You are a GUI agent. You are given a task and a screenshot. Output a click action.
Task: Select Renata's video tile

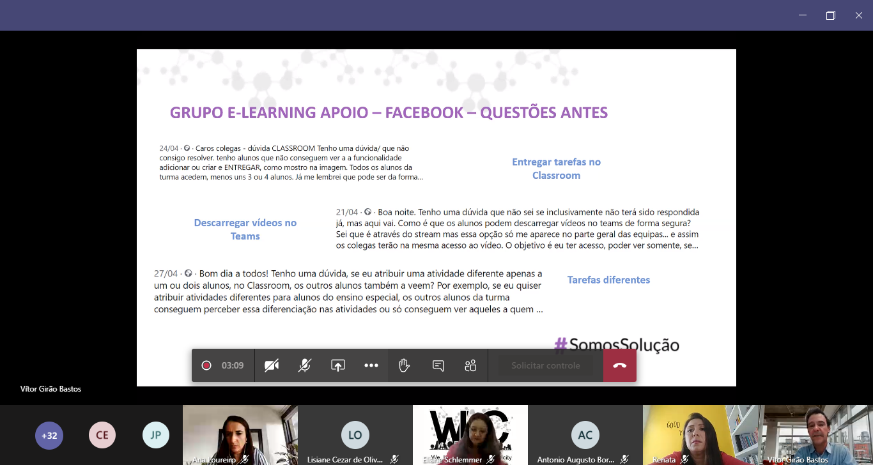click(x=700, y=435)
